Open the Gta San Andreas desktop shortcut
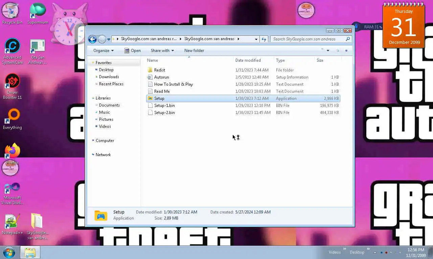 tap(38, 51)
